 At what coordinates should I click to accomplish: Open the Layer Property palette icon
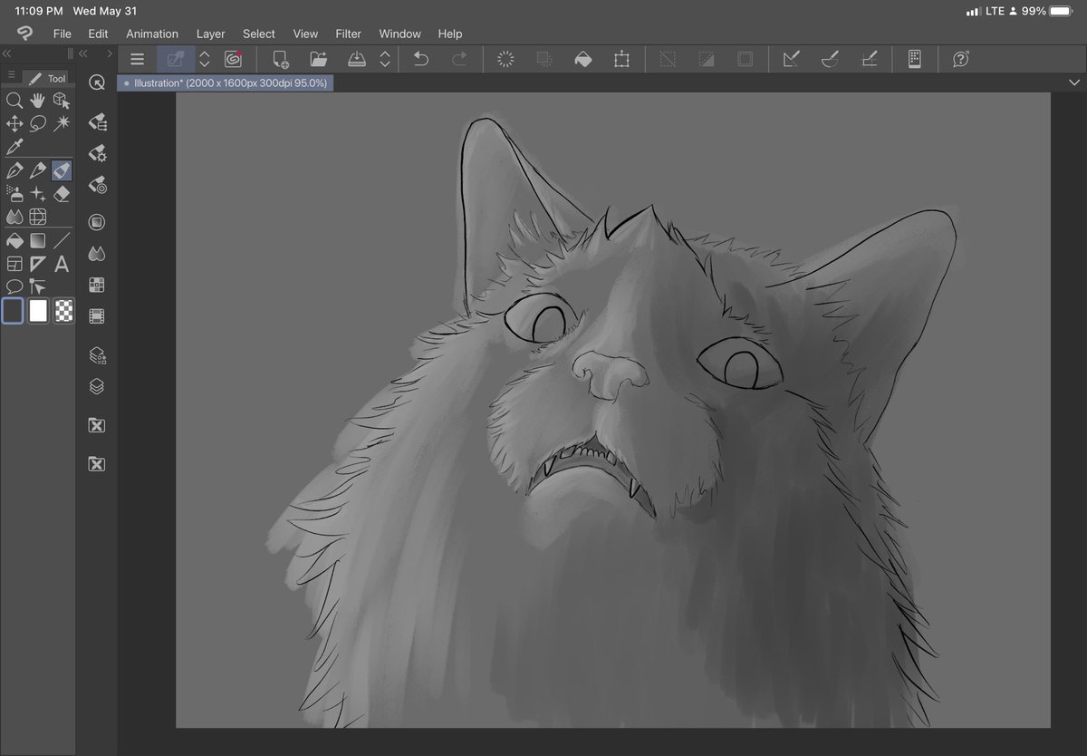click(x=97, y=355)
